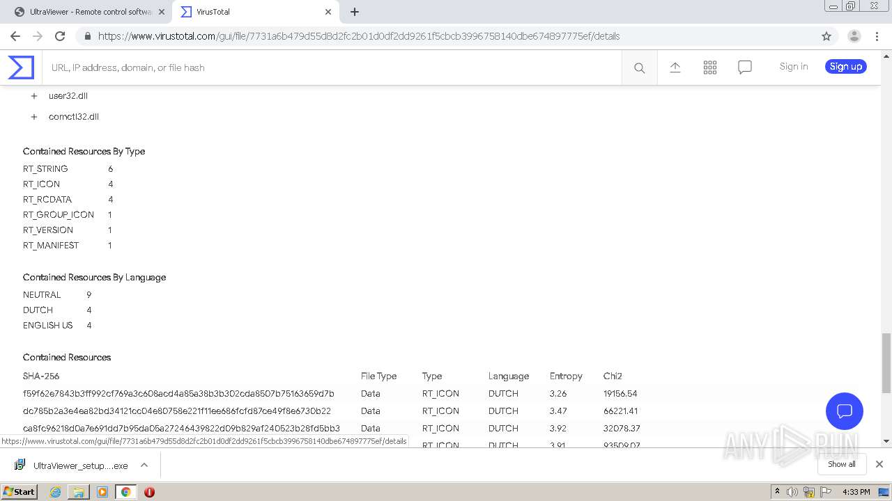Screen dimensions: 892x501
Task: Click the Entropy column header
Action: pyautogui.click(x=566, y=376)
